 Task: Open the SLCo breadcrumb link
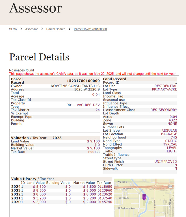(13, 29)
